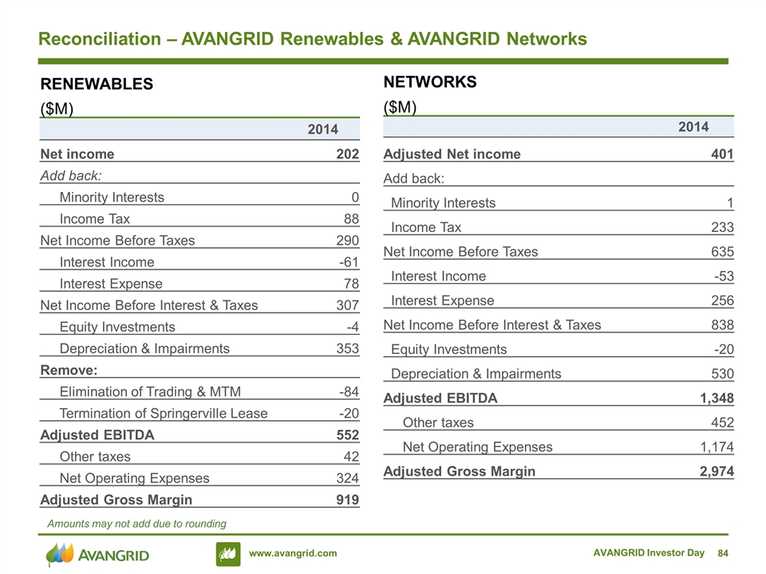Select Networks 'Adjusted Net income' label
This screenshot has height=574, width=766.
pos(452,154)
